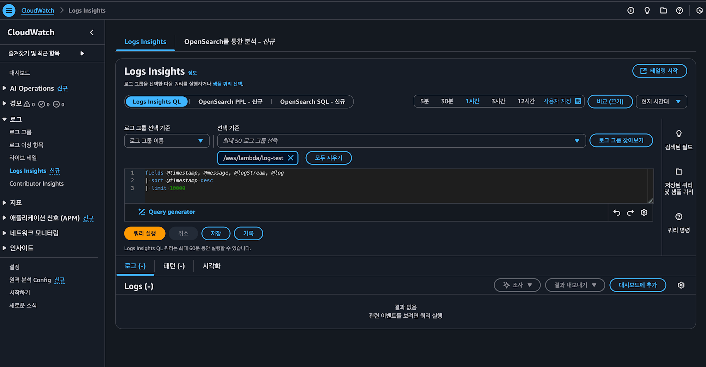Open query history with 기록 button
The width and height of the screenshot is (706, 367).
(249, 233)
